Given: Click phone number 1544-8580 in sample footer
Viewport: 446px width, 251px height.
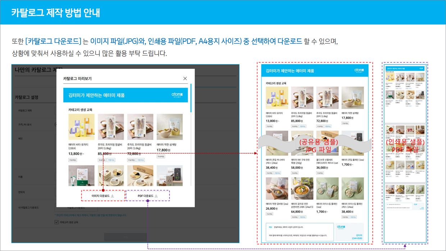Looking at the screenshot, I should click(356, 238).
